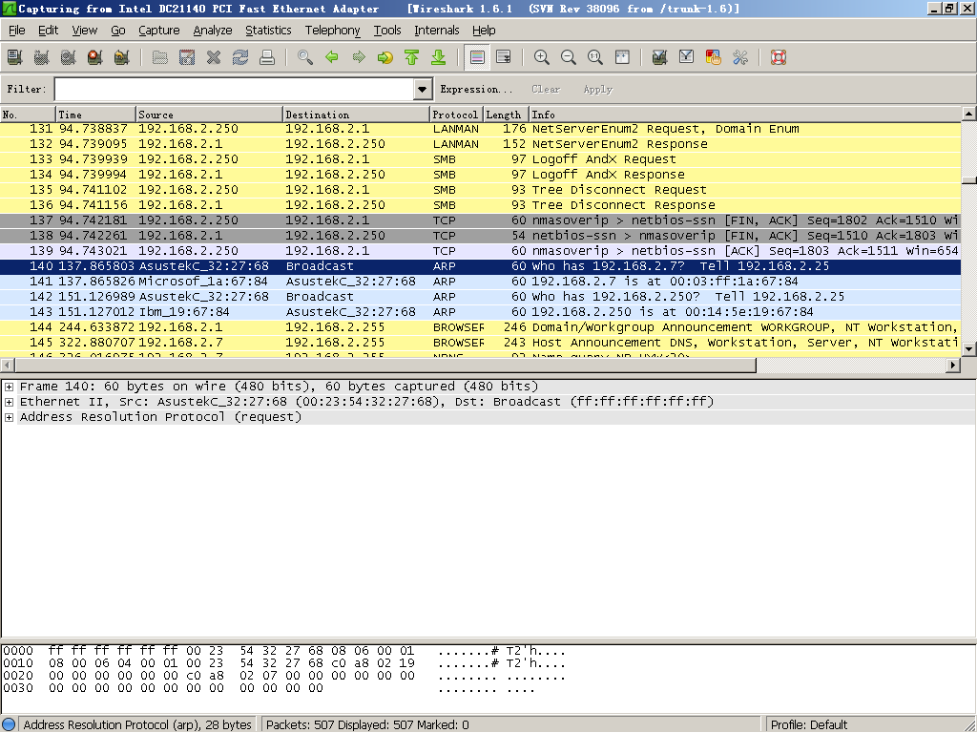This screenshot has height=733, width=977.
Task: Click the Apply filter button
Action: click(598, 89)
